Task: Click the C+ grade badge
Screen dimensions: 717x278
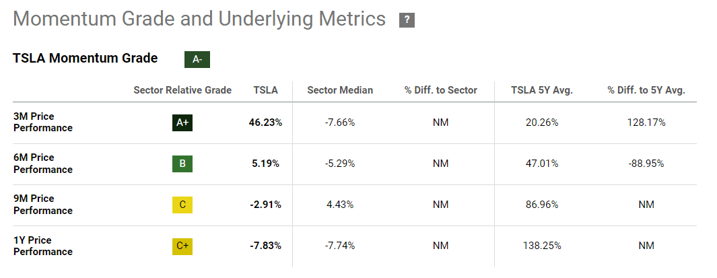Action: pos(182,246)
